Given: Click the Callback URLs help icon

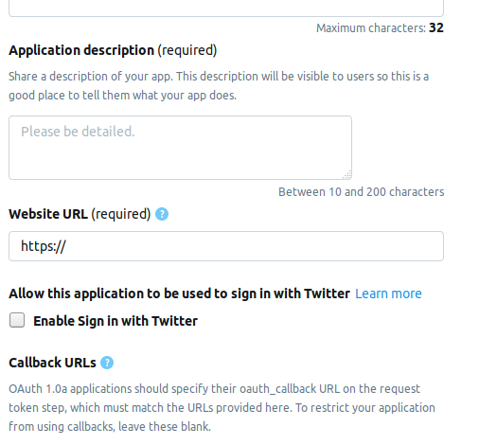Looking at the screenshot, I should pyautogui.click(x=107, y=363).
